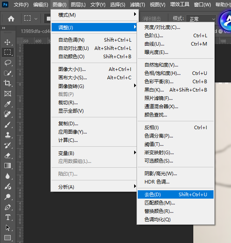Select the Quick Selection tool
The width and height of the screenshot is (231, 243).
click(x=8, y=73)
